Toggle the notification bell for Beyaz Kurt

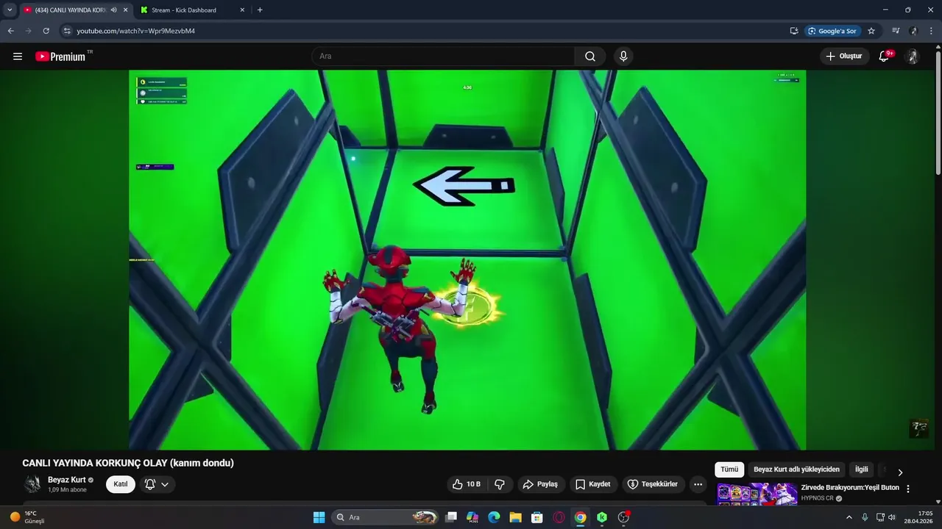point(150,484)
